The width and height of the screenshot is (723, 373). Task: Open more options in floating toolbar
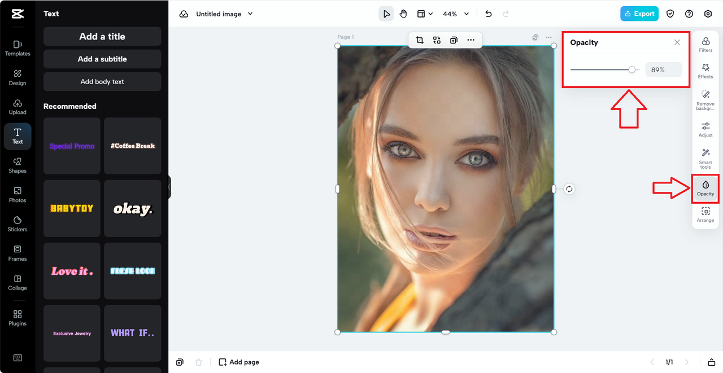tap(471, 40)
